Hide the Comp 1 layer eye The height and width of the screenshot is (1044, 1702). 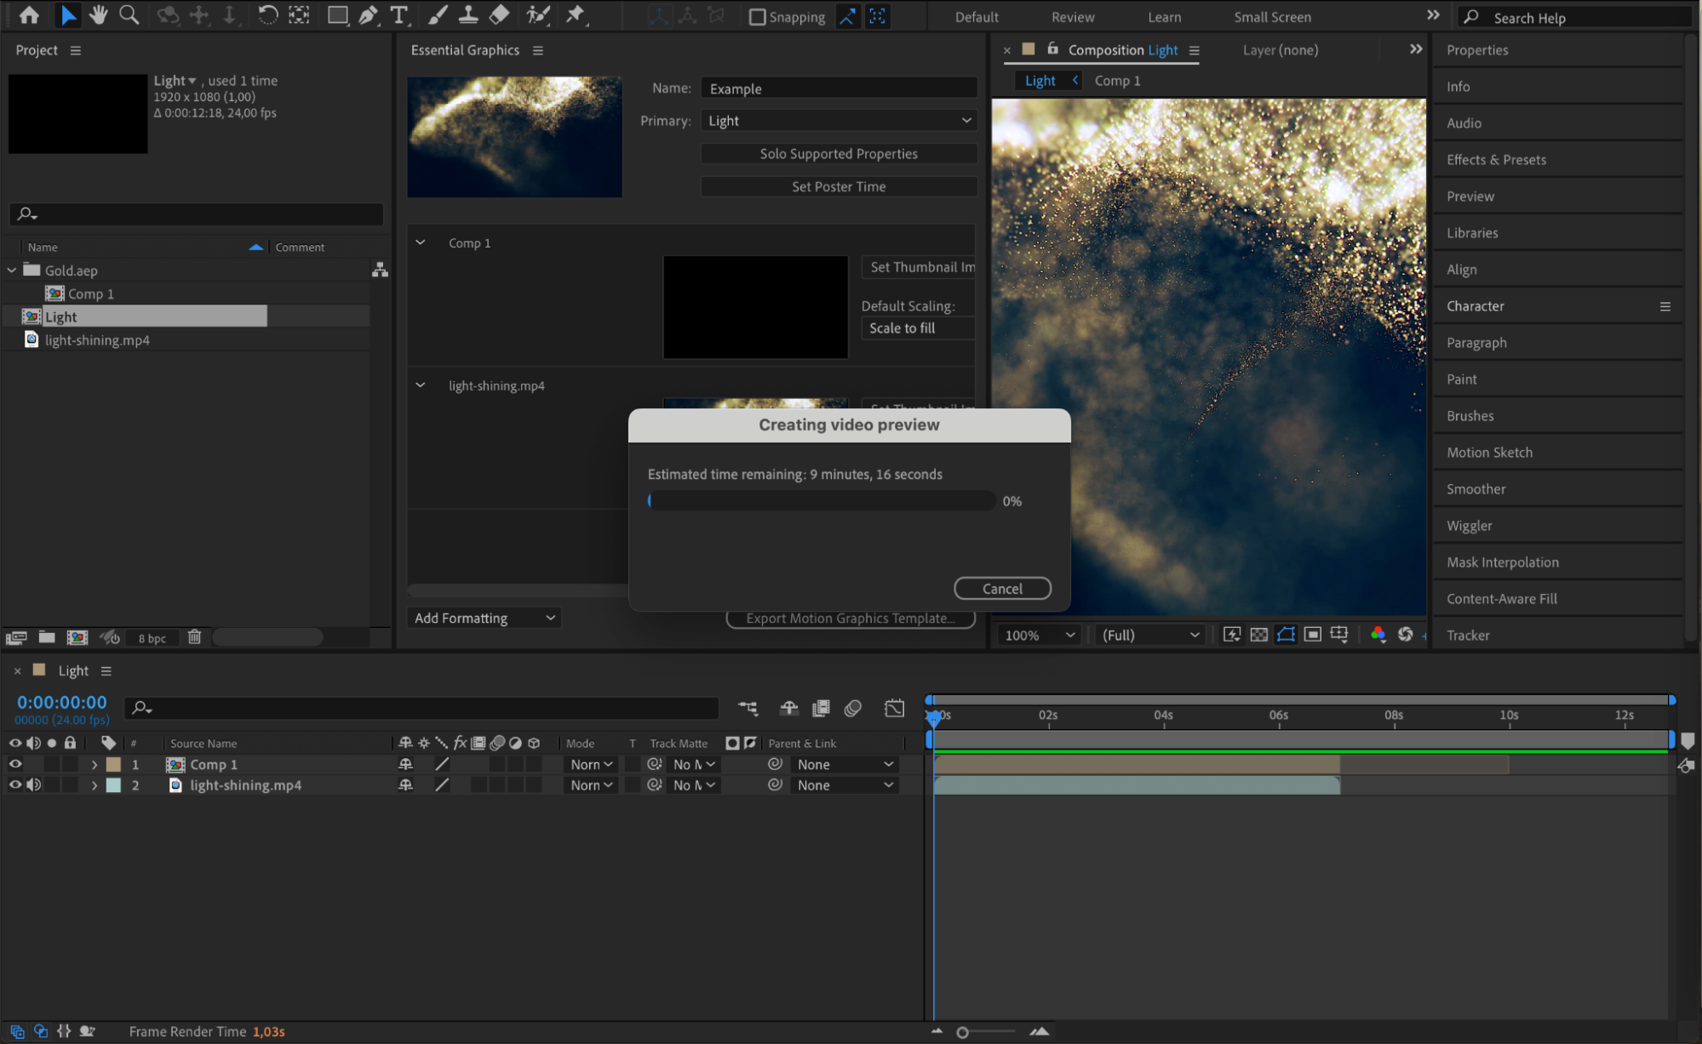15,764
